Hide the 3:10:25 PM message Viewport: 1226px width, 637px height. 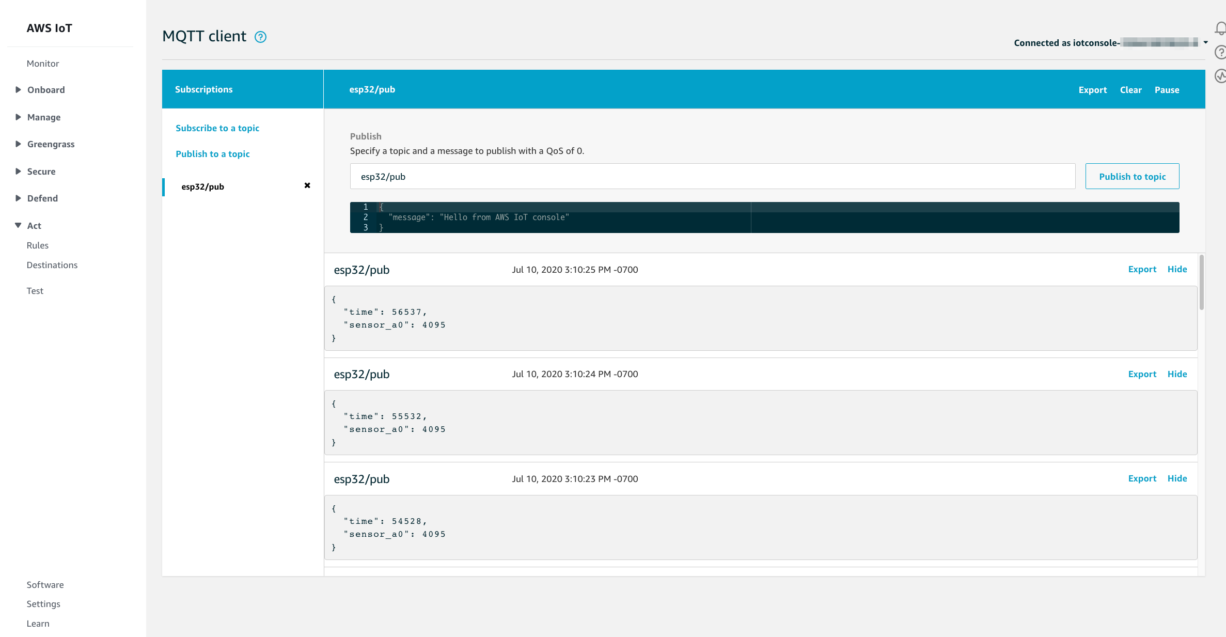click(x=1177, y=269)
